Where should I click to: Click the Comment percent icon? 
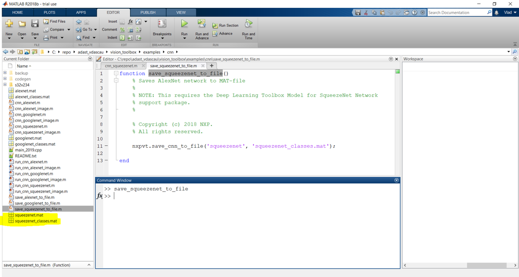pyautogui.click(x=123, y=30)
